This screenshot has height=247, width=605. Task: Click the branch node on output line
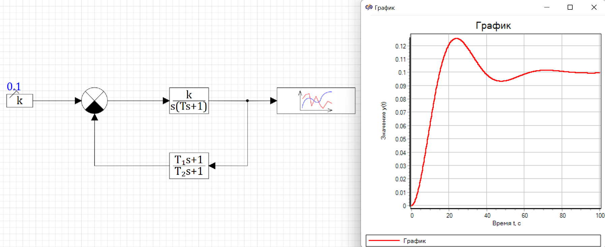point(247,101)
